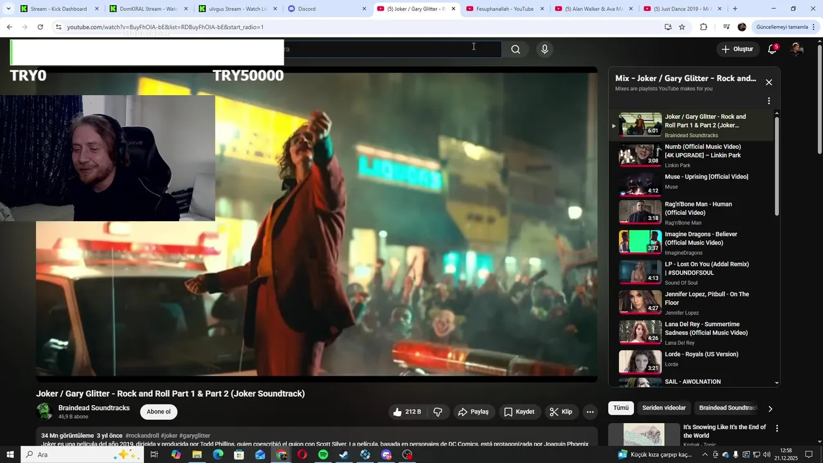Switch to Kick Dashboard tab
823x463 pixels.
point(59,9)
